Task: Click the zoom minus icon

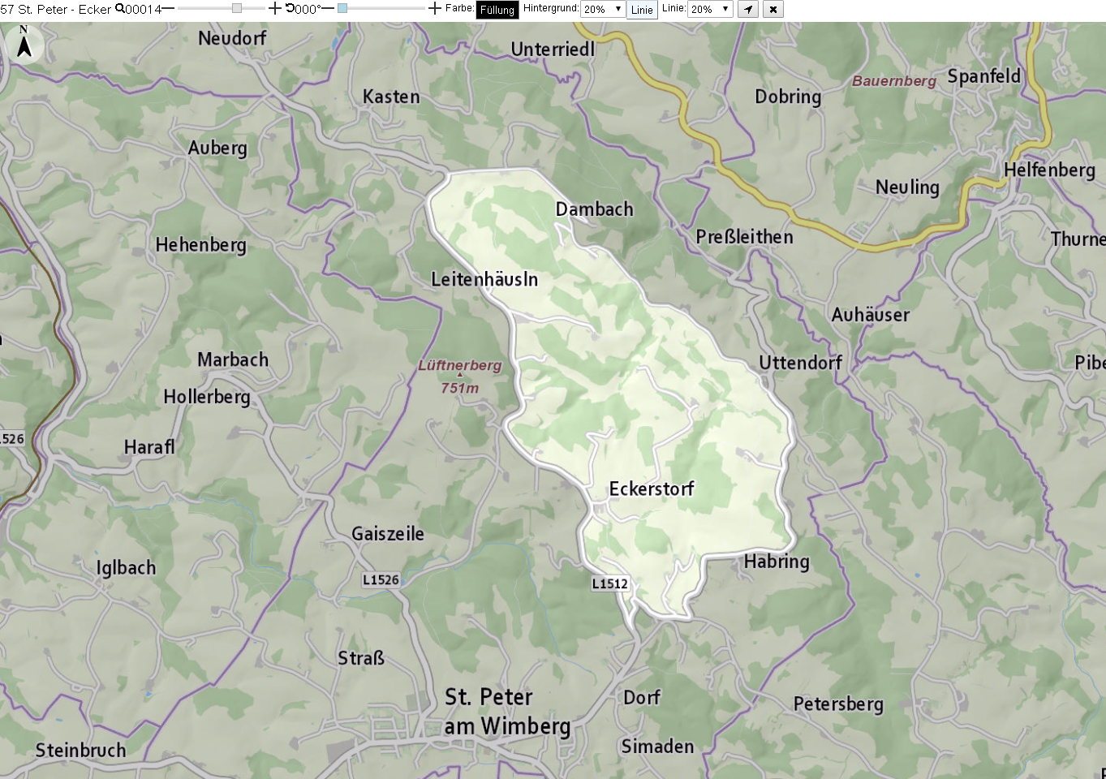Action: pos(168,9)
